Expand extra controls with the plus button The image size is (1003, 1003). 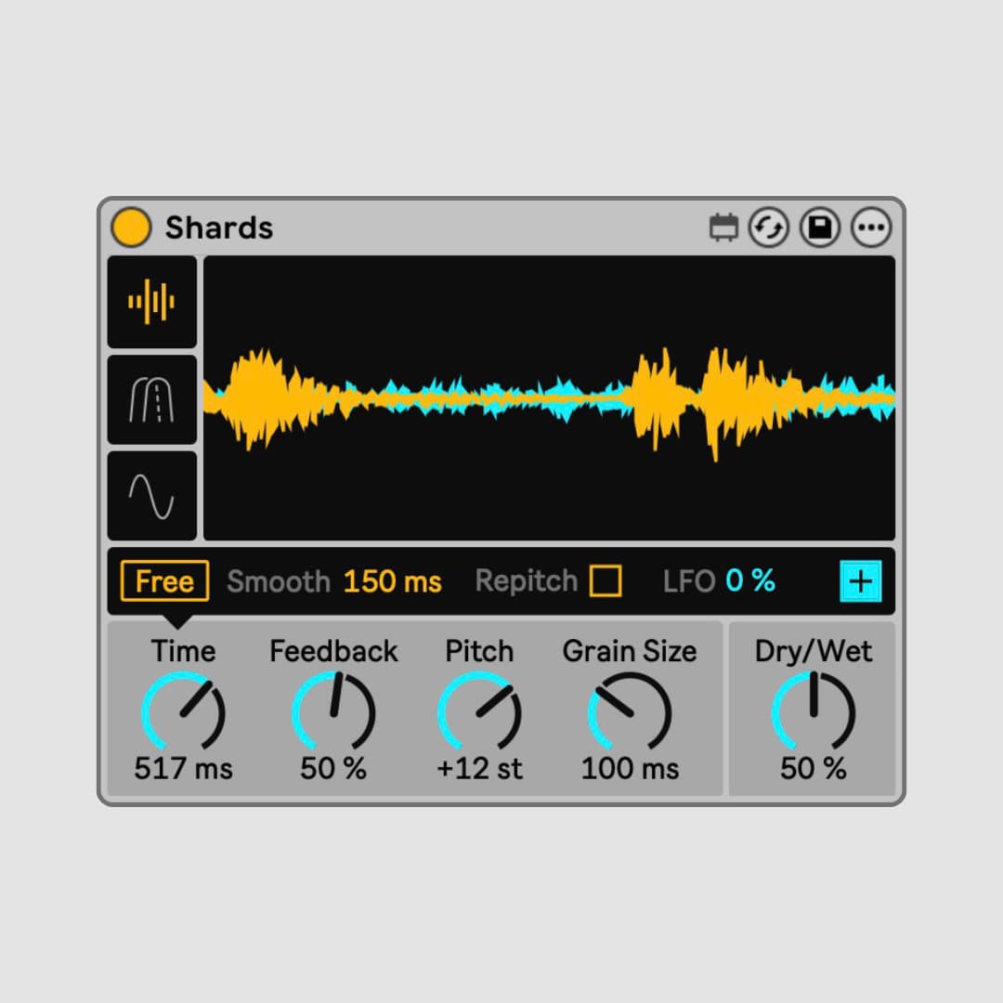pos(860,580)
